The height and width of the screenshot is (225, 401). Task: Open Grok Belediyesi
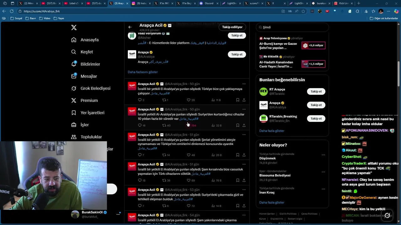click(x=91, y=88)
